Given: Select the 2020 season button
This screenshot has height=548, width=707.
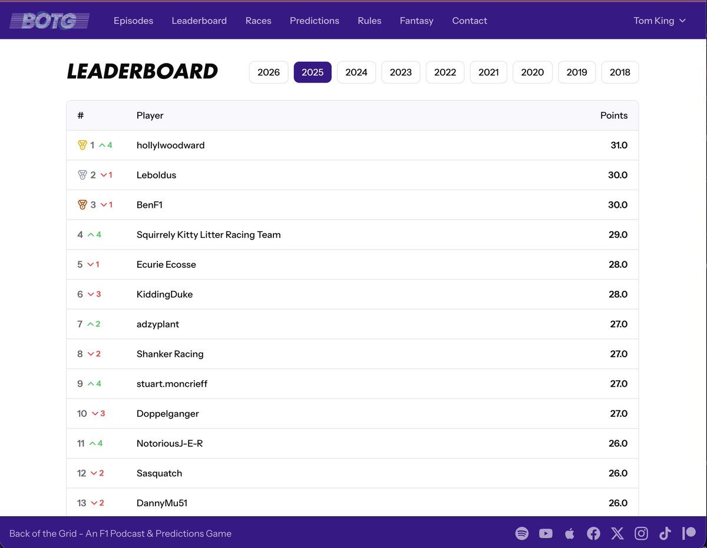Looking at the screenshot, I should point(533,72).
